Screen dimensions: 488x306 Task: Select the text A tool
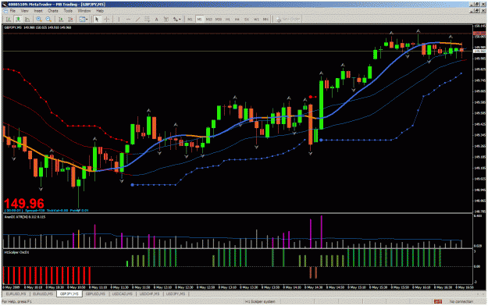click(x=156, y=20)
